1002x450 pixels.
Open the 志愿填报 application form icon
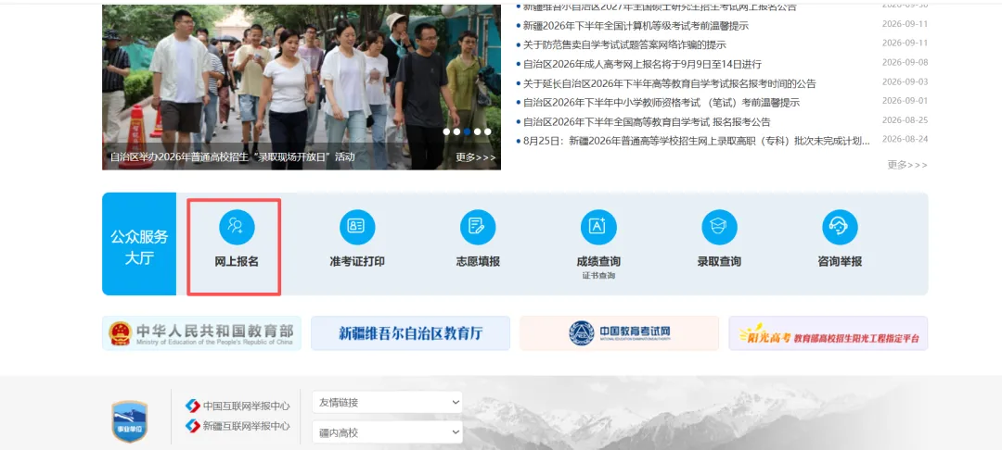click(478, 227)
